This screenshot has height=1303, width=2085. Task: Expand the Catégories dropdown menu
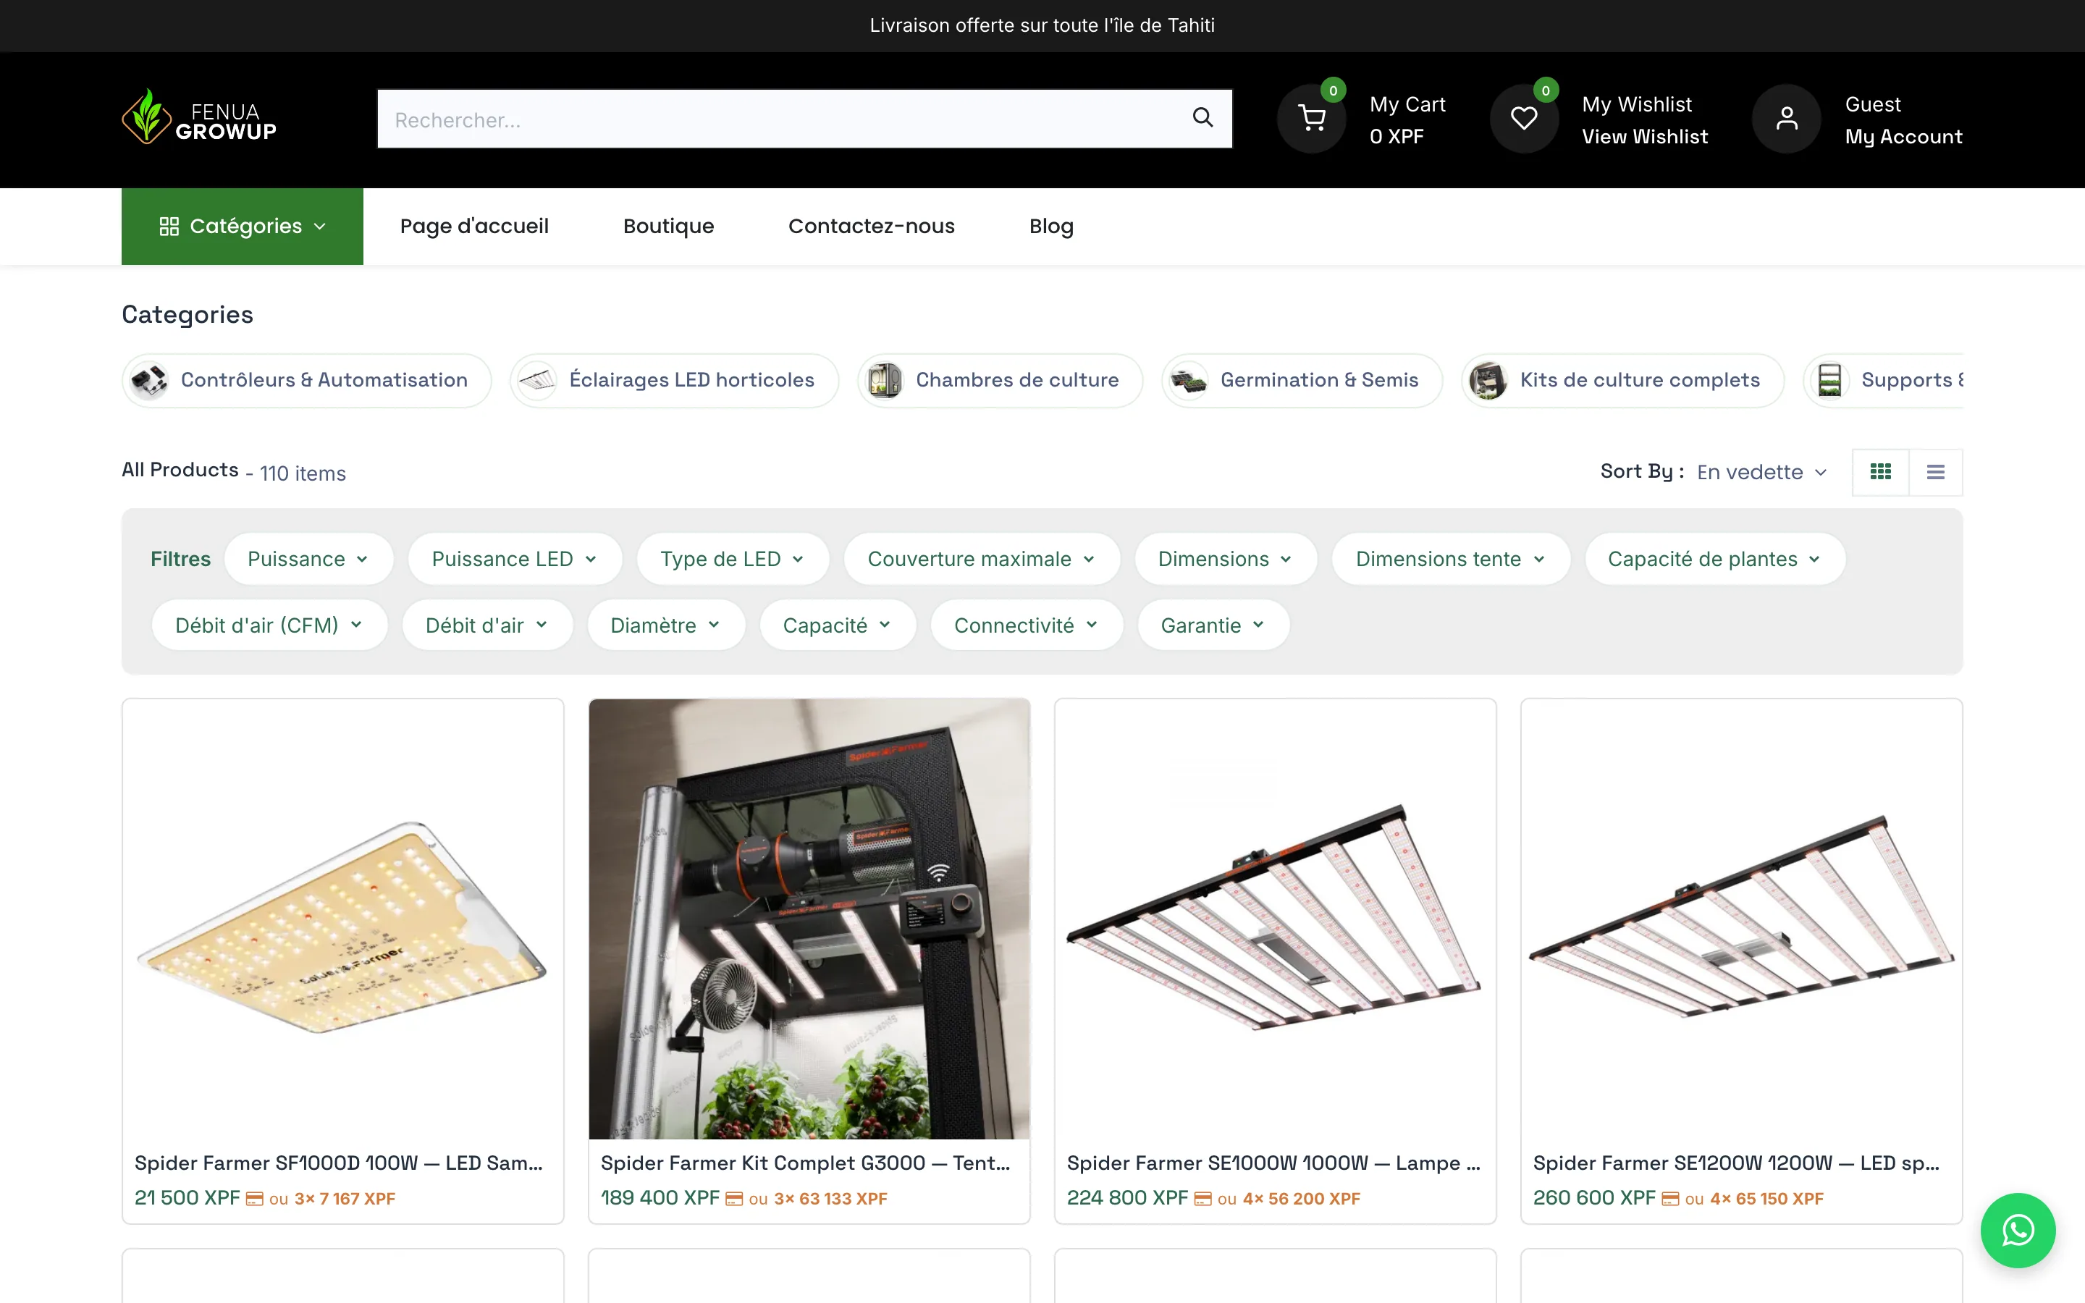tap(242, 226)
